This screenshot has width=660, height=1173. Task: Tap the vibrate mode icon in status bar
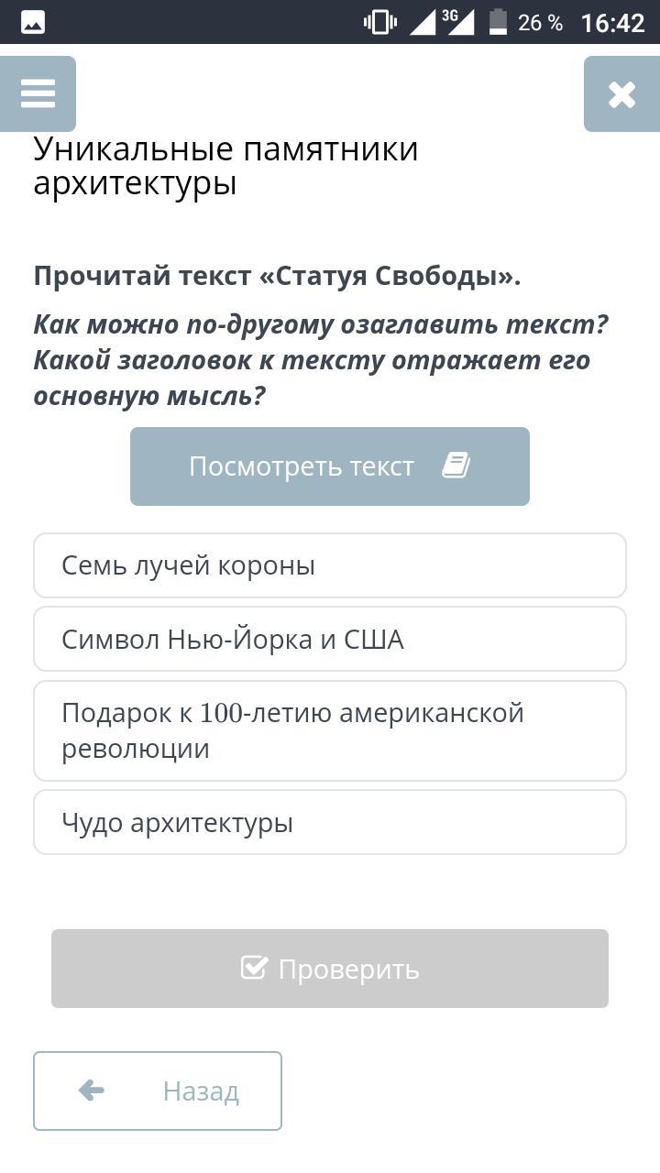coord(379,22)
